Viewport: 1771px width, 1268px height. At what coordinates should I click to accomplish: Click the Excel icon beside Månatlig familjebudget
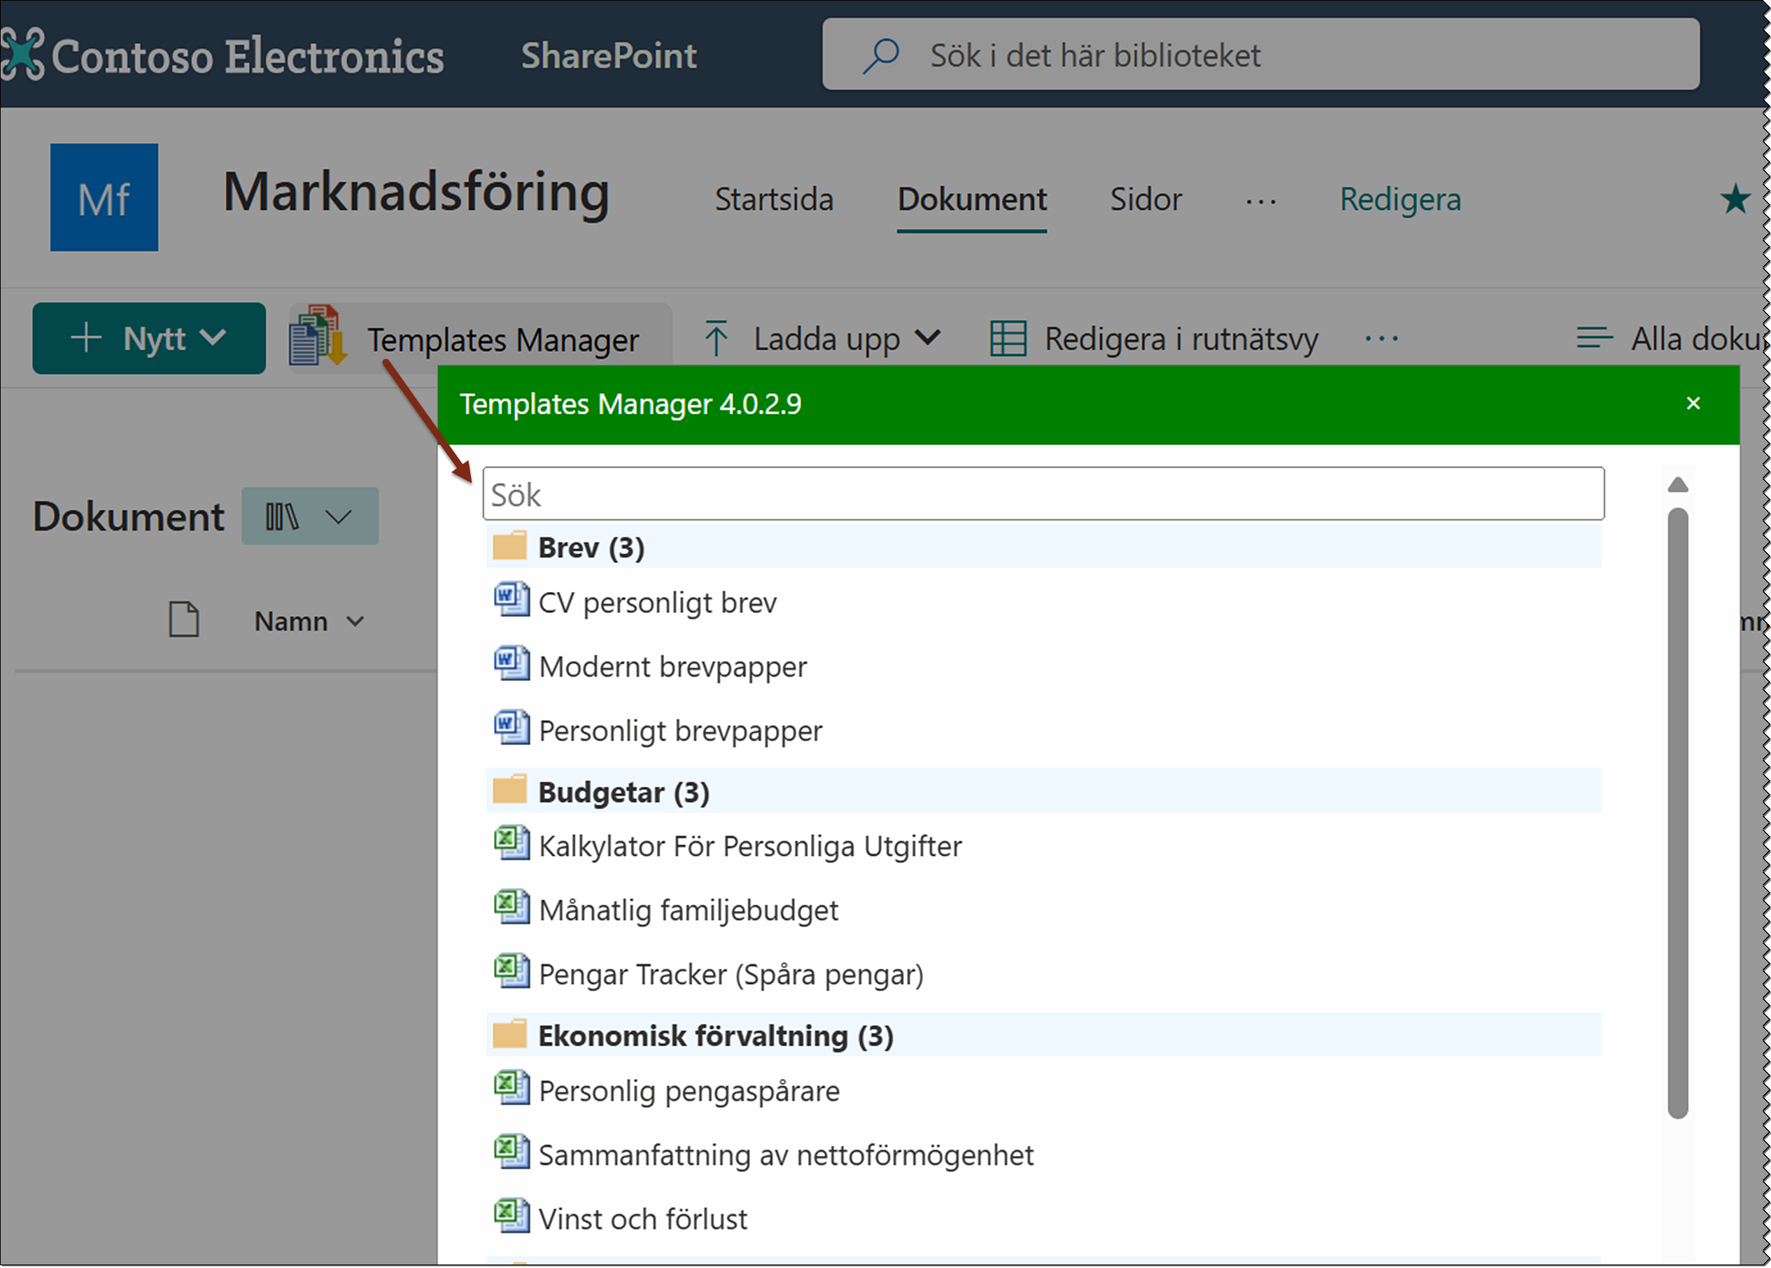pos(511,908)
